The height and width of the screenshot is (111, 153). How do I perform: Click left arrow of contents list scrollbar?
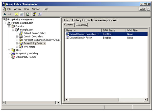pos(67,99)
